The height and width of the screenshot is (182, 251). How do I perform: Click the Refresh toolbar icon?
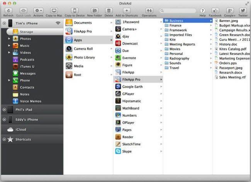pos(8,11)
